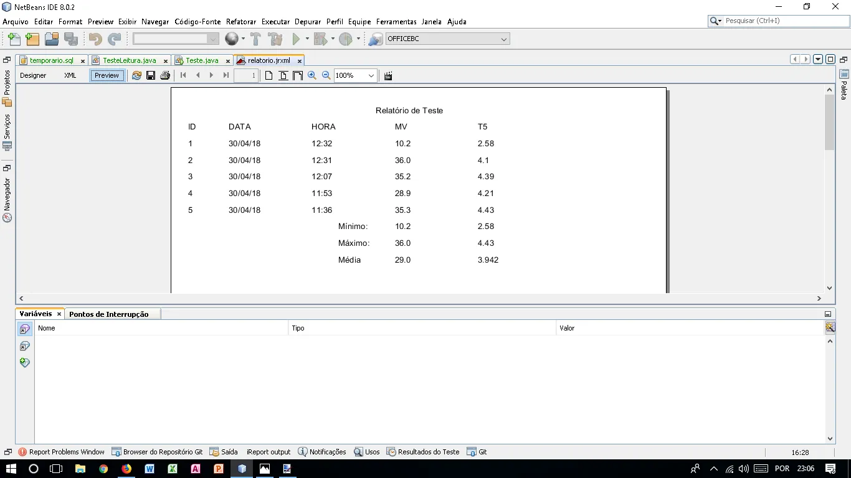This screenshot has width=851, height=478.
Task: Open the Ferramentas menu
Action: pos(396,22)
